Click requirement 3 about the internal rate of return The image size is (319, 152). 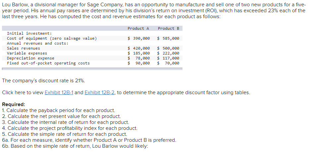click(x=66, y=122)
